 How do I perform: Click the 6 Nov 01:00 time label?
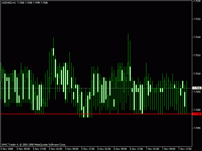pos(104,149)
